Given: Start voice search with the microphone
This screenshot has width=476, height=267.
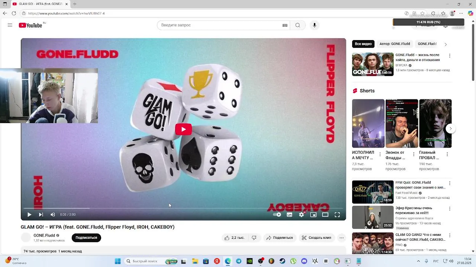Looking at the screenshot, I should [x=315, y=25].
